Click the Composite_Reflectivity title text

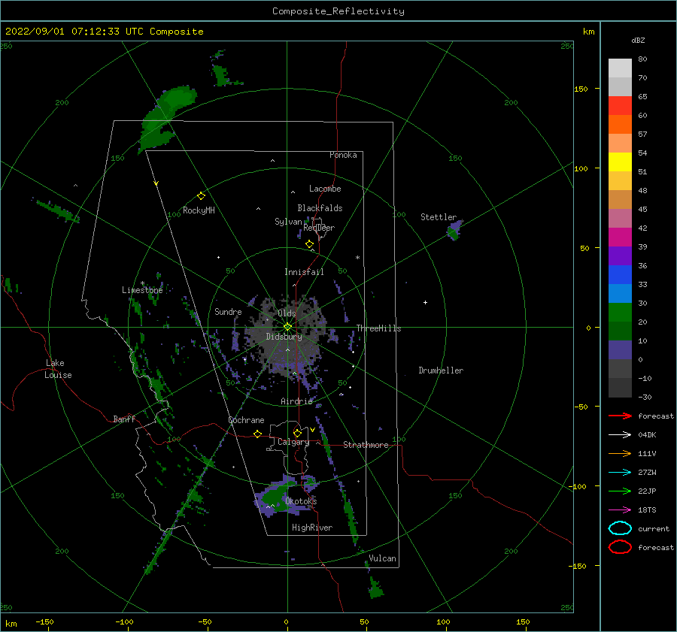338,11
